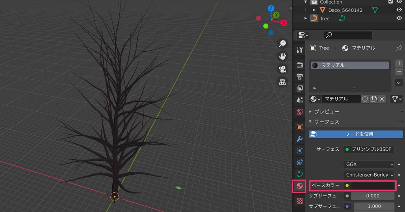Image resolution: width=405 pixels, height=212 pixels.
Task: Toggle the fake user shield icon
Action: [365, 99]
